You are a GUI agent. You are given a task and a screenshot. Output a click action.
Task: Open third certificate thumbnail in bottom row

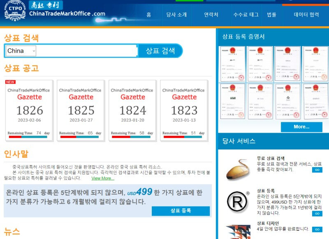[288, 101]
